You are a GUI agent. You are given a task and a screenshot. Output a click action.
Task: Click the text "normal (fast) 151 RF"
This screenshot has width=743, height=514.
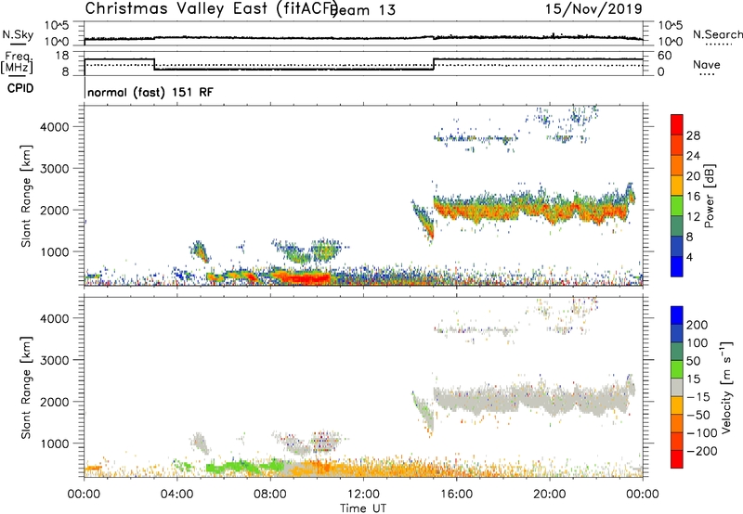[x=150, y=92]
